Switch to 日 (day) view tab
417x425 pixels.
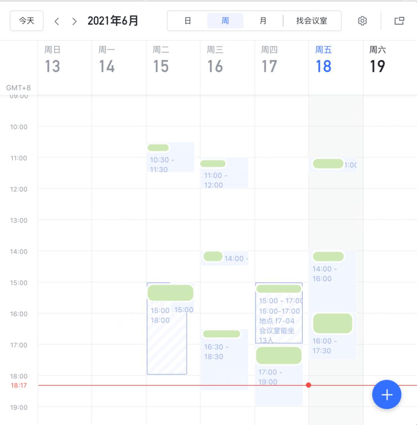coord(188,21)
